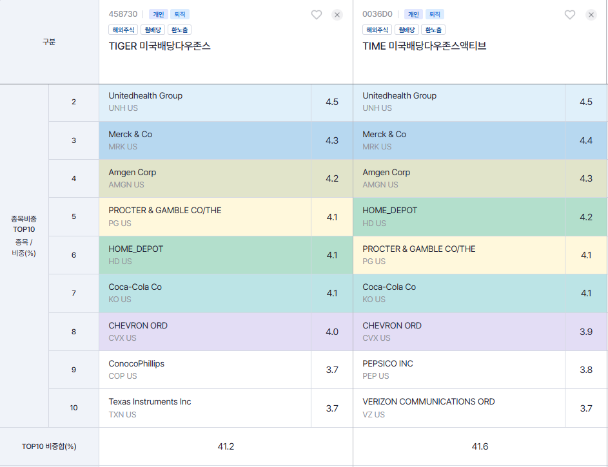Click the 종목비중 TOP10 label
The height and width of the screenshot is (467, 608).
click(x=24, y=224)
